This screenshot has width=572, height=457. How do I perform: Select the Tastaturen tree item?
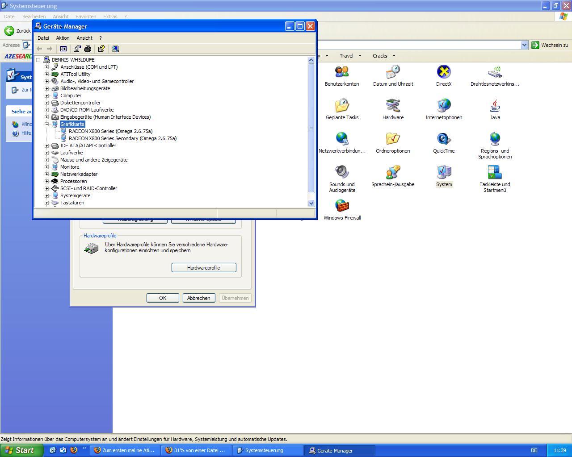pos(72,203)
